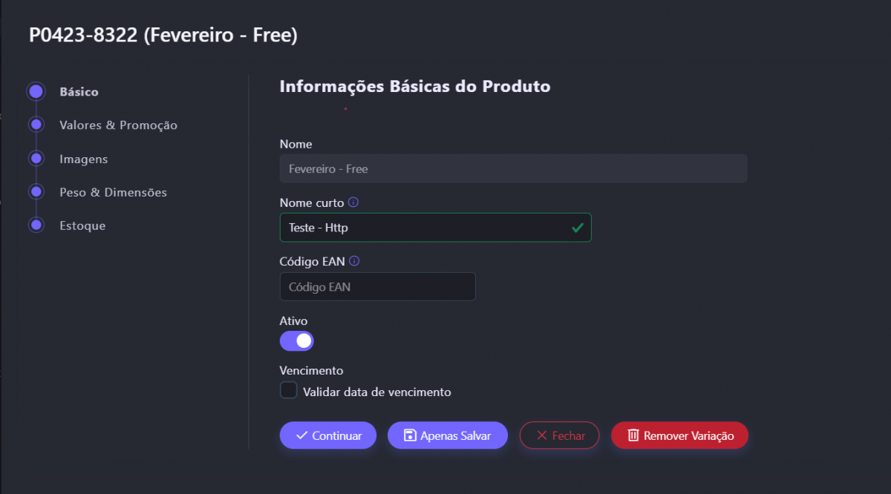Click info icon beside Nome curto
The width and height of the screenshot is (891, 494).
pyautogui.click(x=353, y=202)
